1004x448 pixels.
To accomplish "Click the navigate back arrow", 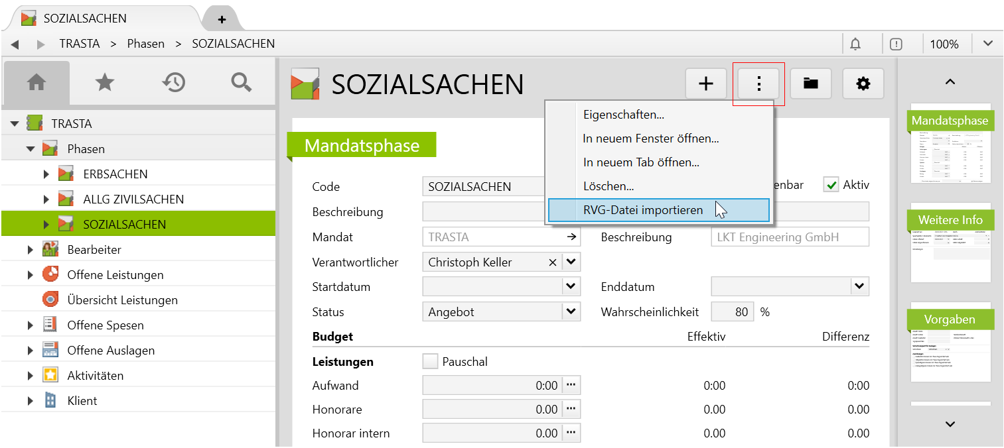I will click(15, 44).
